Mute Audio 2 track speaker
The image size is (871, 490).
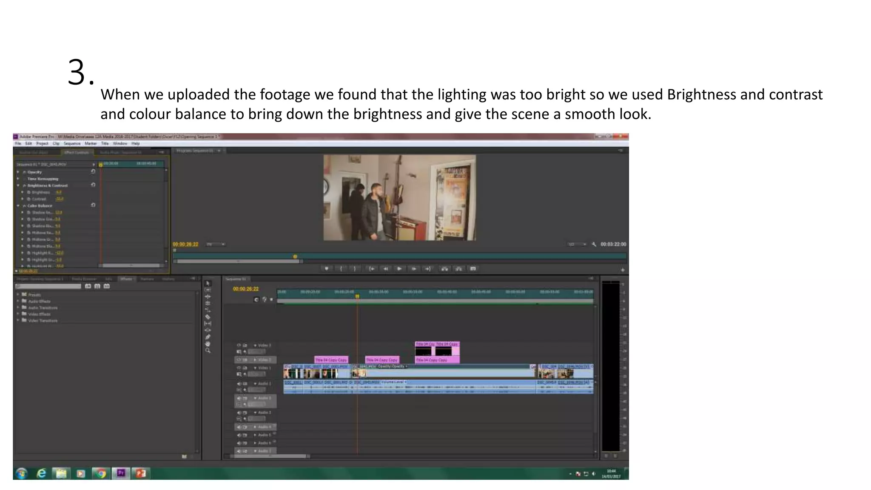(x=239, y=398)
